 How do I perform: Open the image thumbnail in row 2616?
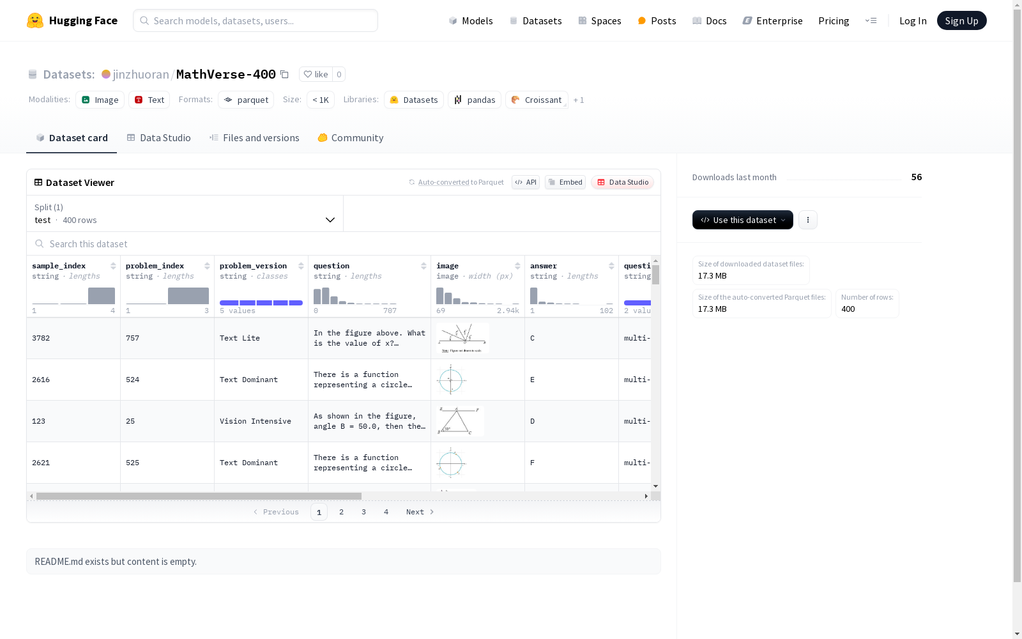point(451,380)
